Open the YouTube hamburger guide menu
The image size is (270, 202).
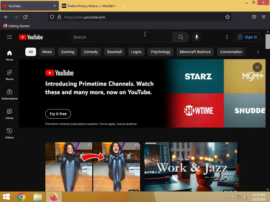[x=9, y=37]
